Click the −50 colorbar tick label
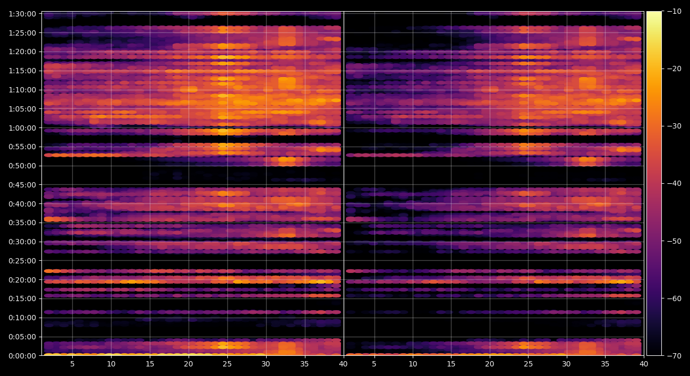 (674, 241)
